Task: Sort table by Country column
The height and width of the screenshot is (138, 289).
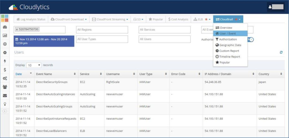Action: click(271, 74)
